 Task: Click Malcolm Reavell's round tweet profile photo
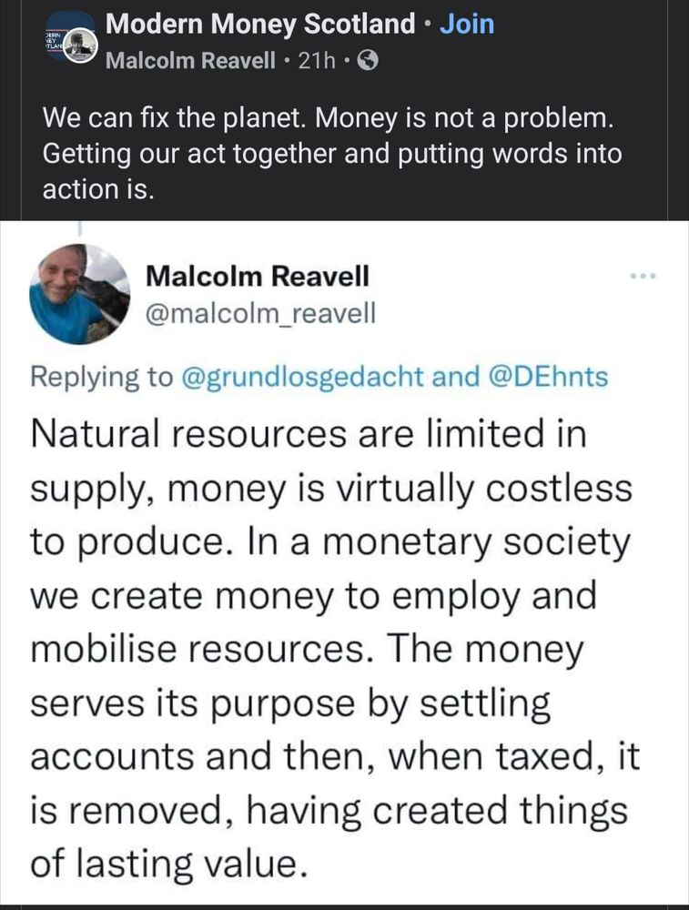click(80, 294)
